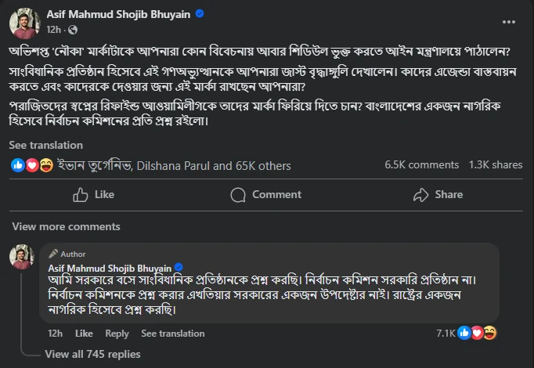
Task: Click the Reply link on comment
Action: (x=117, y=333)
